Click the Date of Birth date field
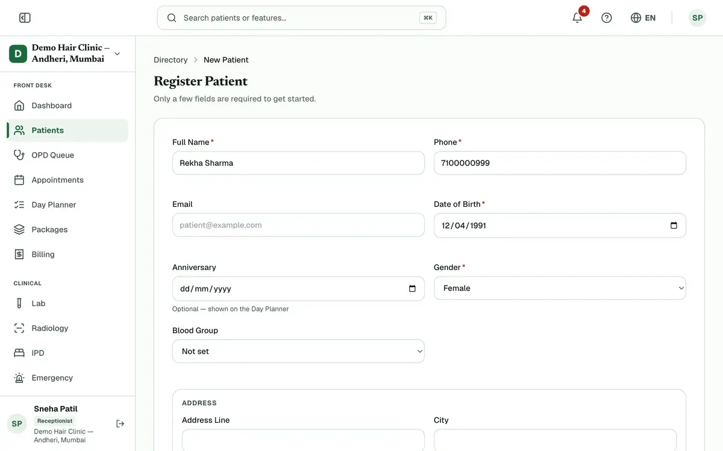 pyautogui.click(x=560, y=226)
